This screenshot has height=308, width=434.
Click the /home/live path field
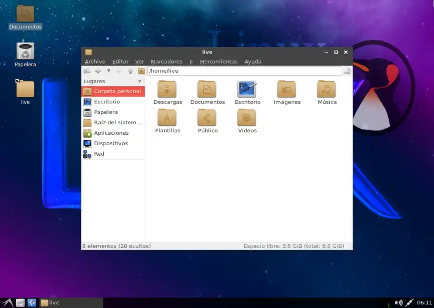[x=244, y=71]
